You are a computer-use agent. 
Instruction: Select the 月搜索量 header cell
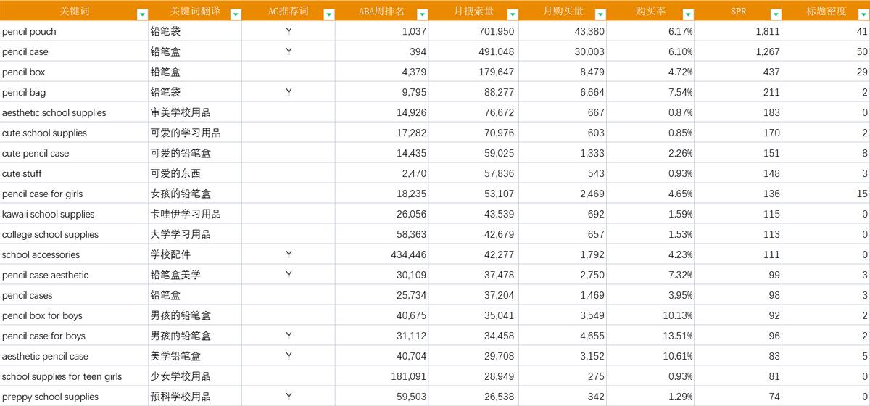coord(474,11)
